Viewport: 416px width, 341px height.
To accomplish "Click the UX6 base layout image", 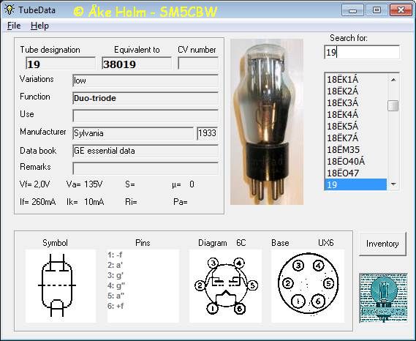I will 308,286.
